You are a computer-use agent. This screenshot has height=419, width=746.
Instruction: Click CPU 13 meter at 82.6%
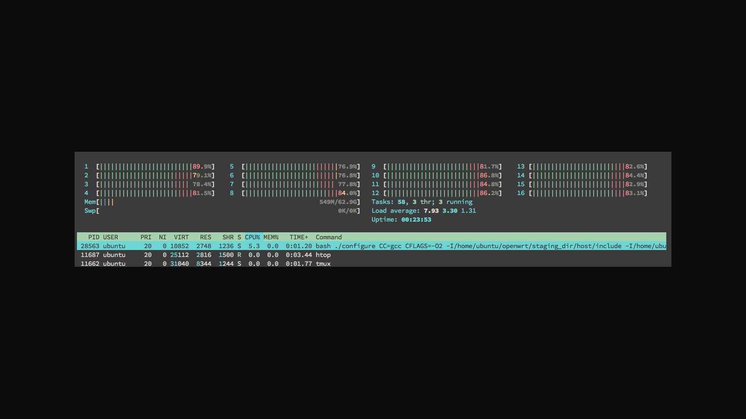point(582,166)
